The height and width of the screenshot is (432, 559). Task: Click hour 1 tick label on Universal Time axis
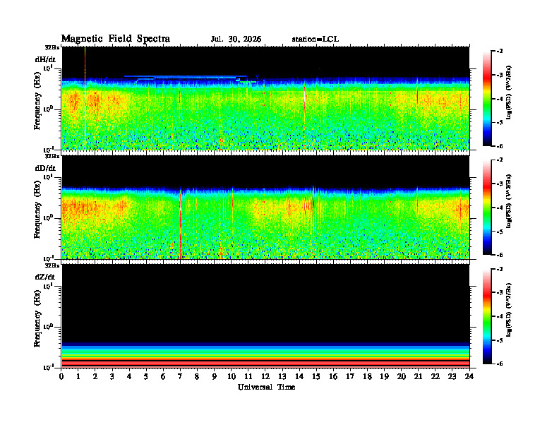78,376
